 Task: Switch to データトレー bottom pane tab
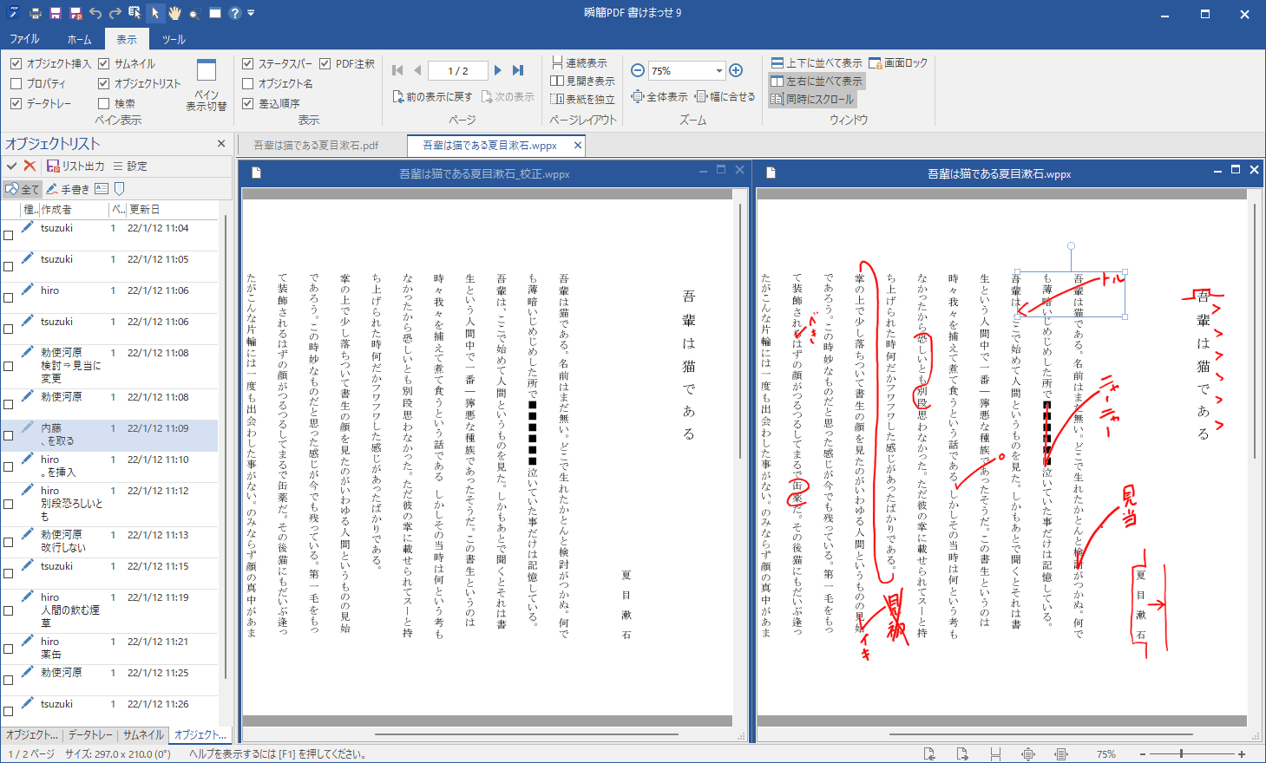click(90, 734)
